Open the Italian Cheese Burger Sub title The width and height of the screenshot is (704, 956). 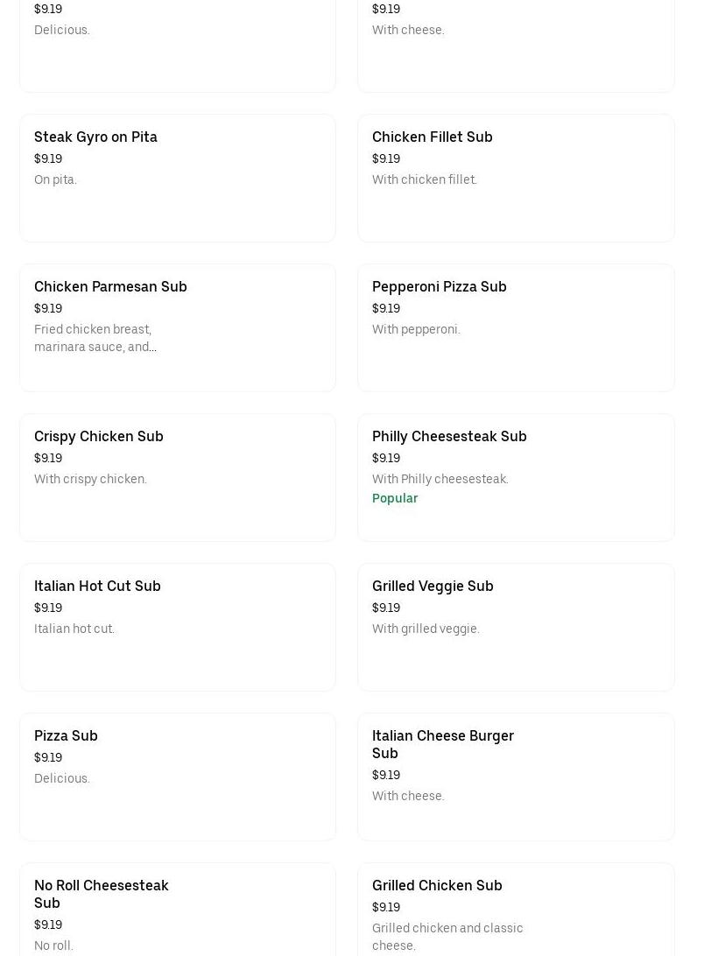pyautogui.click(x=442, y=744)
